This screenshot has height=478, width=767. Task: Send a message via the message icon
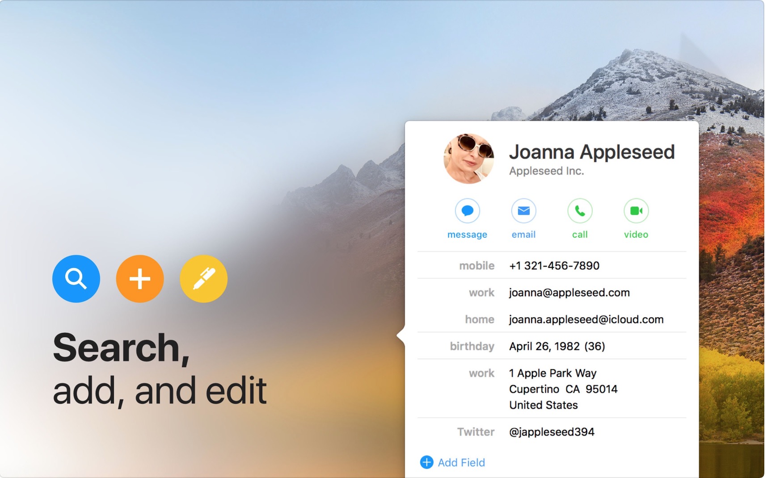(x=468, y=211)
